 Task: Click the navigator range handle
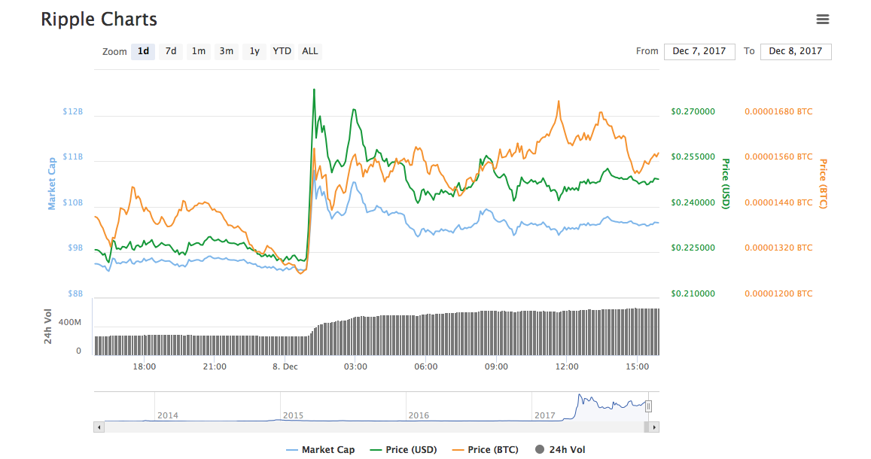648,406
